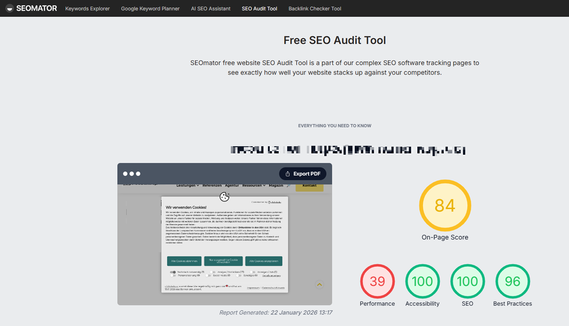Switch to the Keywords Explorer tab
The image size is (569, 326).
click(x=87, y=8)
